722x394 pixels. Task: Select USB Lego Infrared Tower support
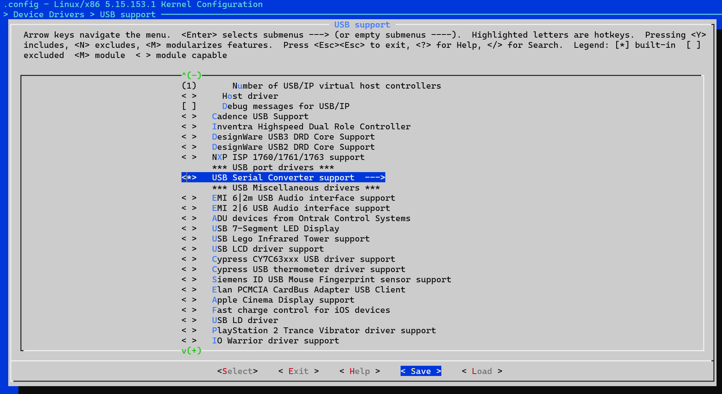276,239
